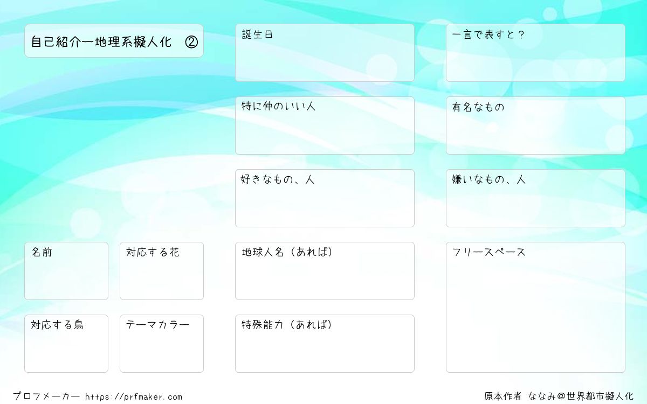Screen dimensions: 647x404
Task: Open the https://prfmaker.com link
Action: [134, 397]
